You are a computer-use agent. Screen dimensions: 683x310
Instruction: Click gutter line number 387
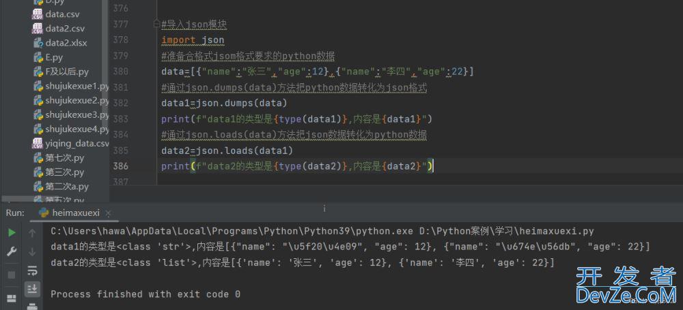click(120, 182)
